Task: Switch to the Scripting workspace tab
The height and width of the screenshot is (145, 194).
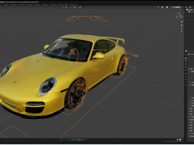Action: click(x=72, y=5)
